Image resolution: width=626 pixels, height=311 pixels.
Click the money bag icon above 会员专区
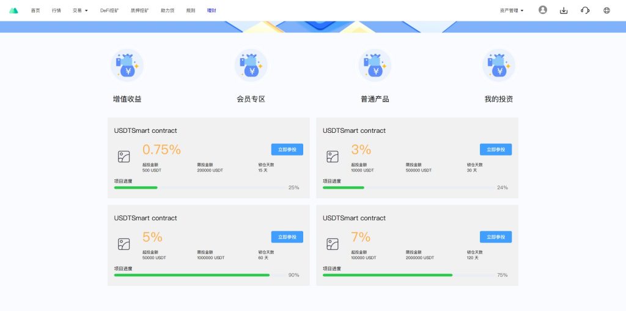pyautogui.click(x=251, y=65)
